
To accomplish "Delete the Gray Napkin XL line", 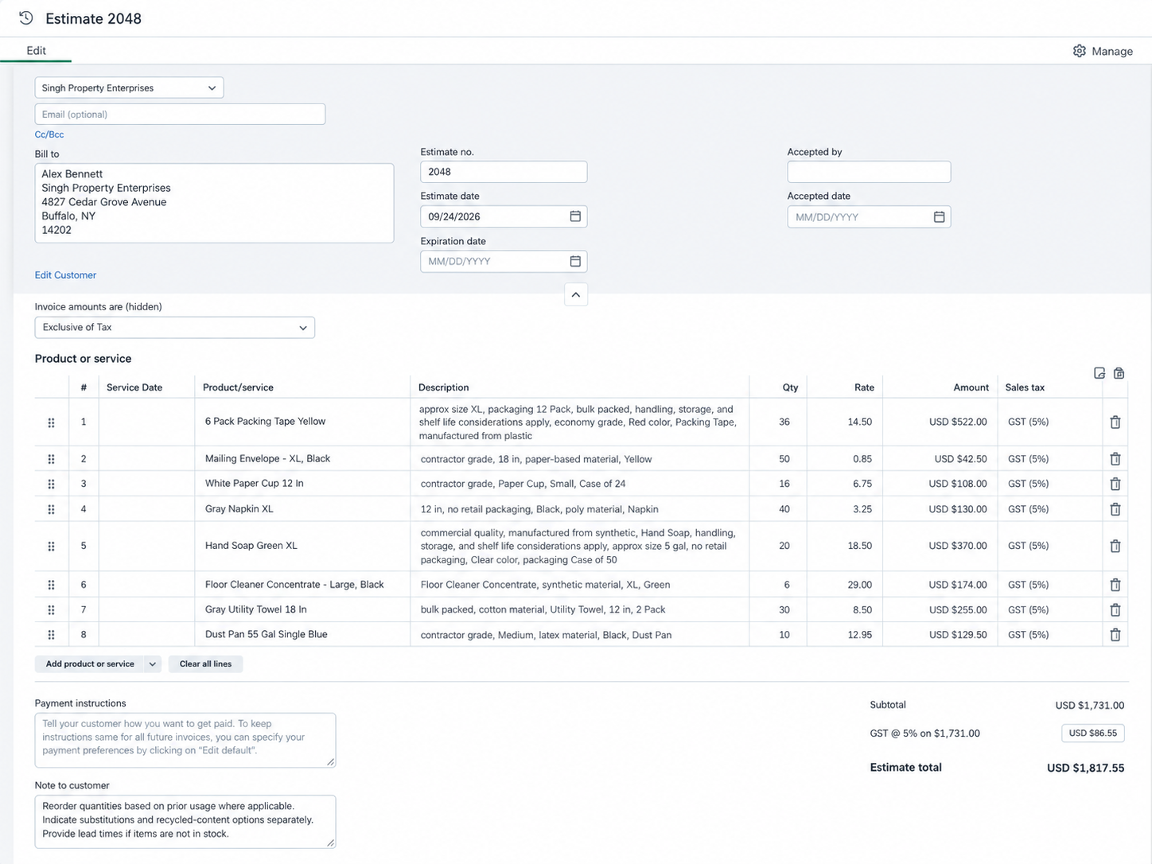I will (x=1115, y=509).
